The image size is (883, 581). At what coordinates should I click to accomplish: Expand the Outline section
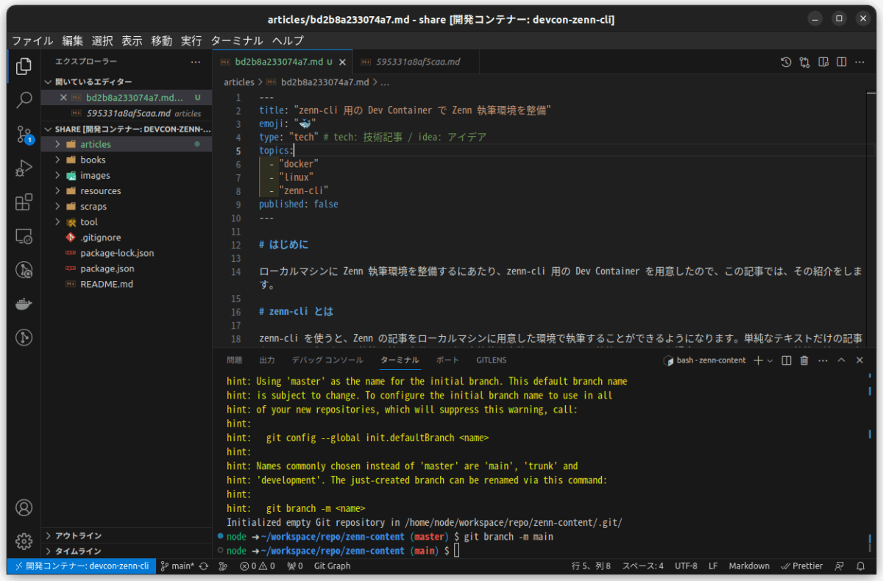tap(127, 535)
